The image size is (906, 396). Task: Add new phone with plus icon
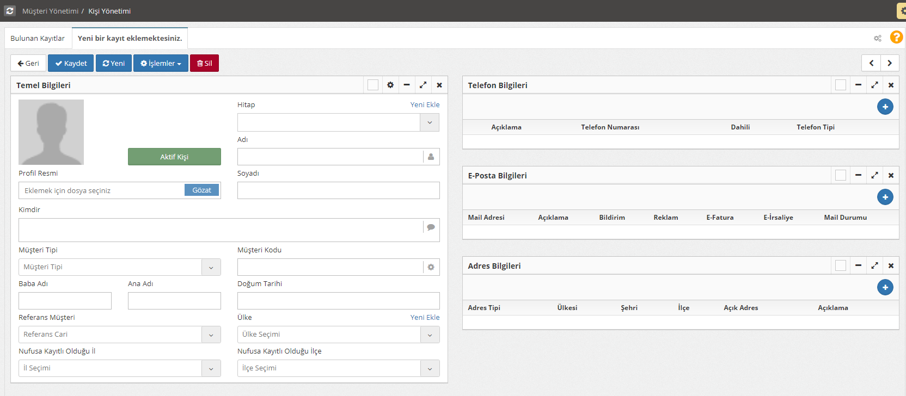click(885, 107)
